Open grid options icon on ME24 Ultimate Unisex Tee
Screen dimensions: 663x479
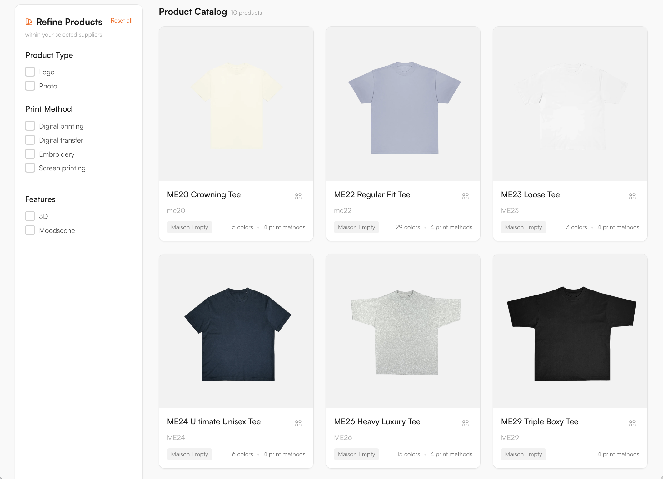298,423
